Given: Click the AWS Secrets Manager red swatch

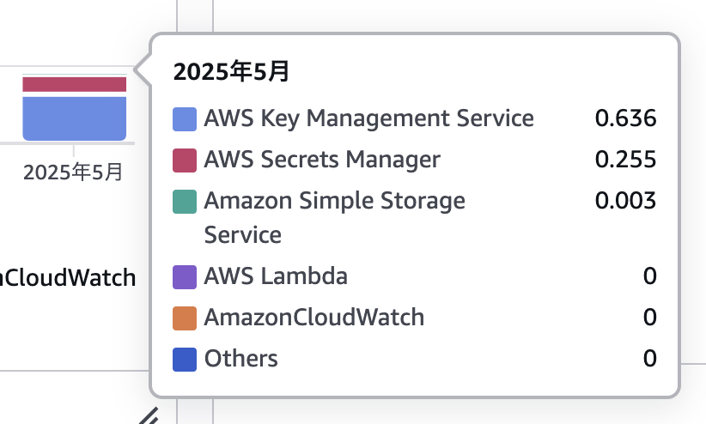Looking at the screenshot, I should (x=185, y=161).
